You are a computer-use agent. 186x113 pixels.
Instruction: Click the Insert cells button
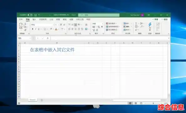click(127, 23)
